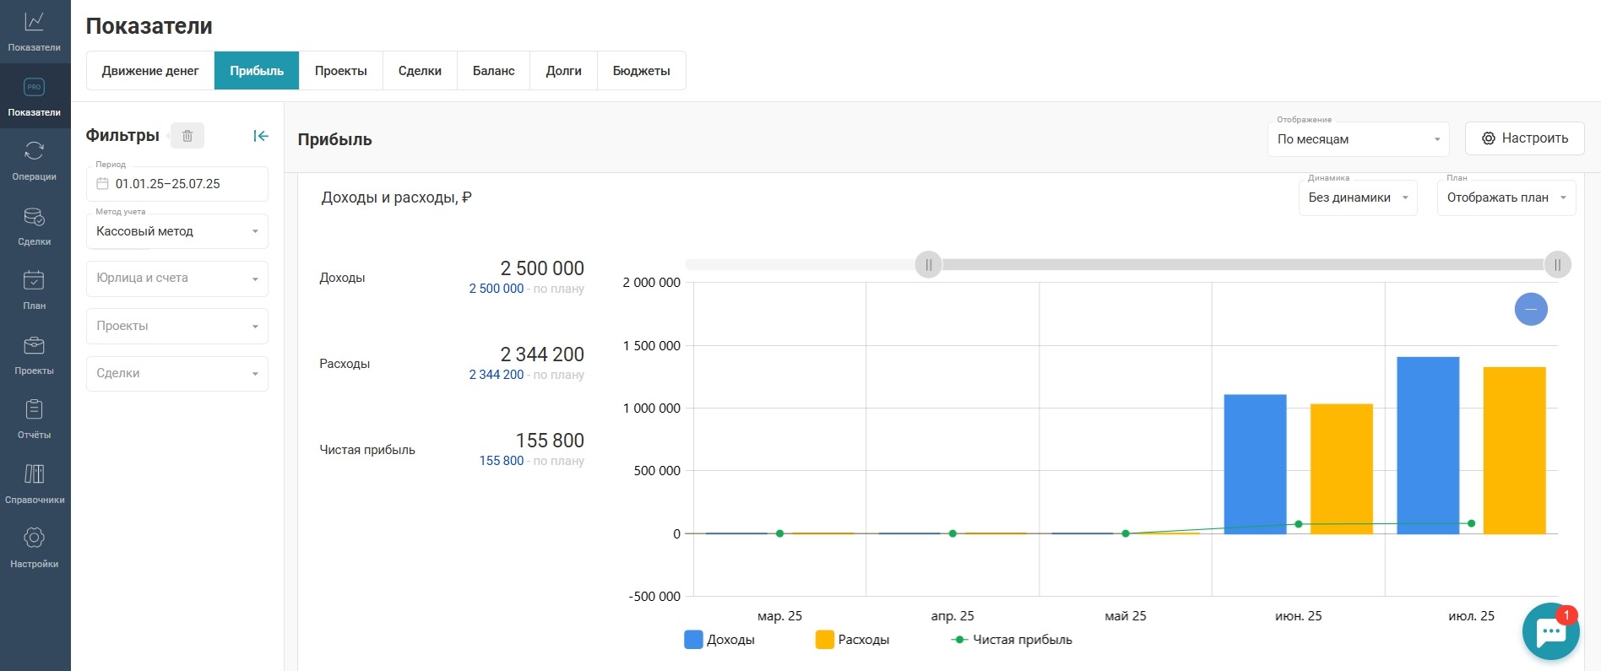Open Справочники in the sidebar
The width and height of the screenshot is (1601, 671).
[35, 484]
